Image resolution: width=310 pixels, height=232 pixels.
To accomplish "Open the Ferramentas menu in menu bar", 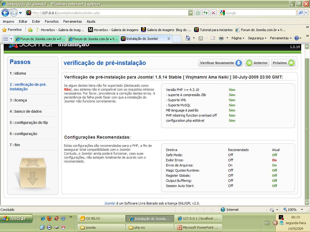I will pos(72,21).
